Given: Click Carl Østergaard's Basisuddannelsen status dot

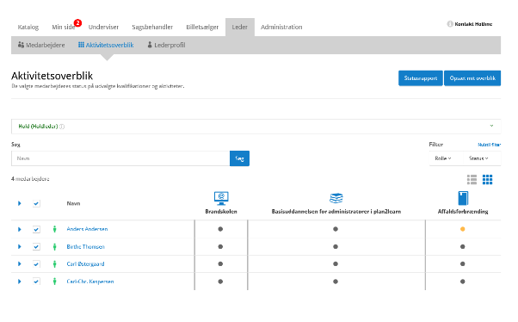Looking at the screenshot, I should (x=336, y=263).
